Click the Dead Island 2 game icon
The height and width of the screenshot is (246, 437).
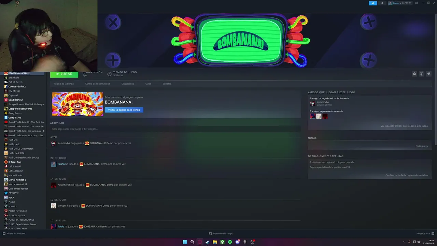click(x=6, y=100)
